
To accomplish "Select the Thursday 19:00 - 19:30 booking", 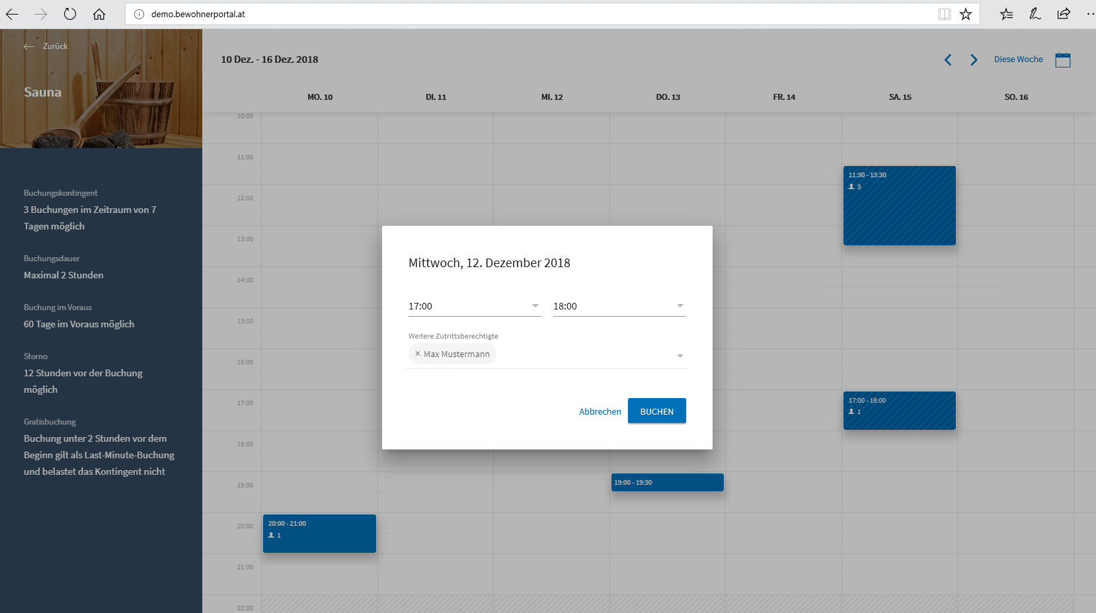I will tap(667, 483).
